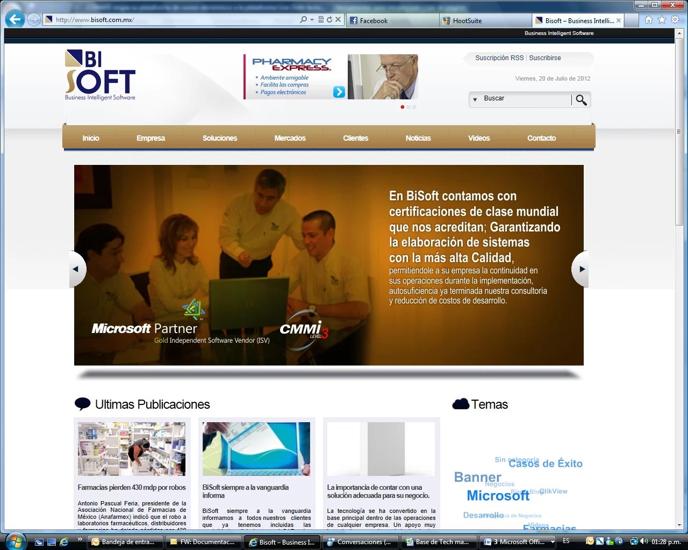Stop loading with the address bar X icon
The image size is (688, 550).
(x=338, y=19)
